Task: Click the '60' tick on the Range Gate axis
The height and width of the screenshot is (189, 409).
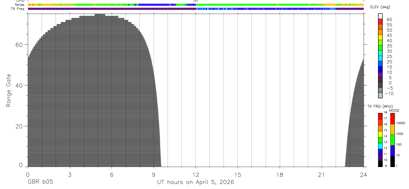Action: coord(19,45)
